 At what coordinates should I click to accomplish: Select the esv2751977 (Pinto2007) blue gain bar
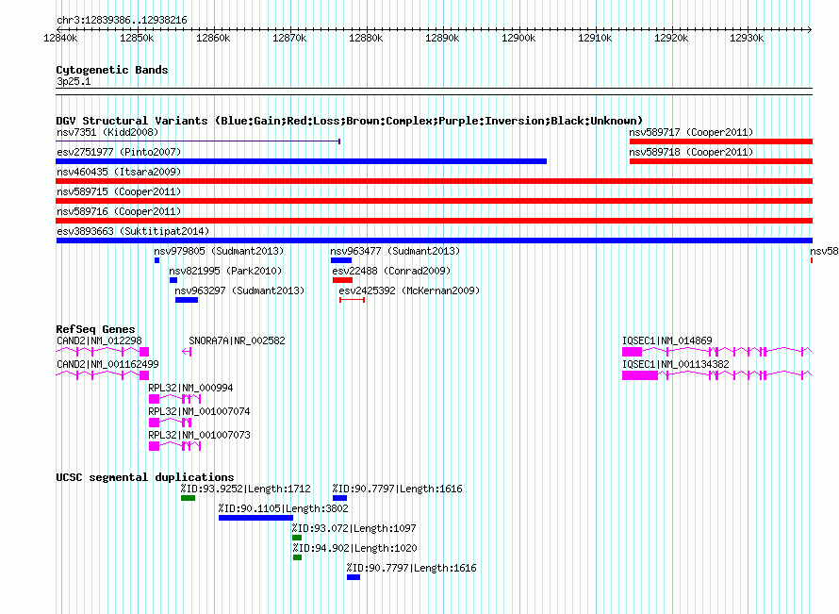pyautogui.click(x=302, y=161)
